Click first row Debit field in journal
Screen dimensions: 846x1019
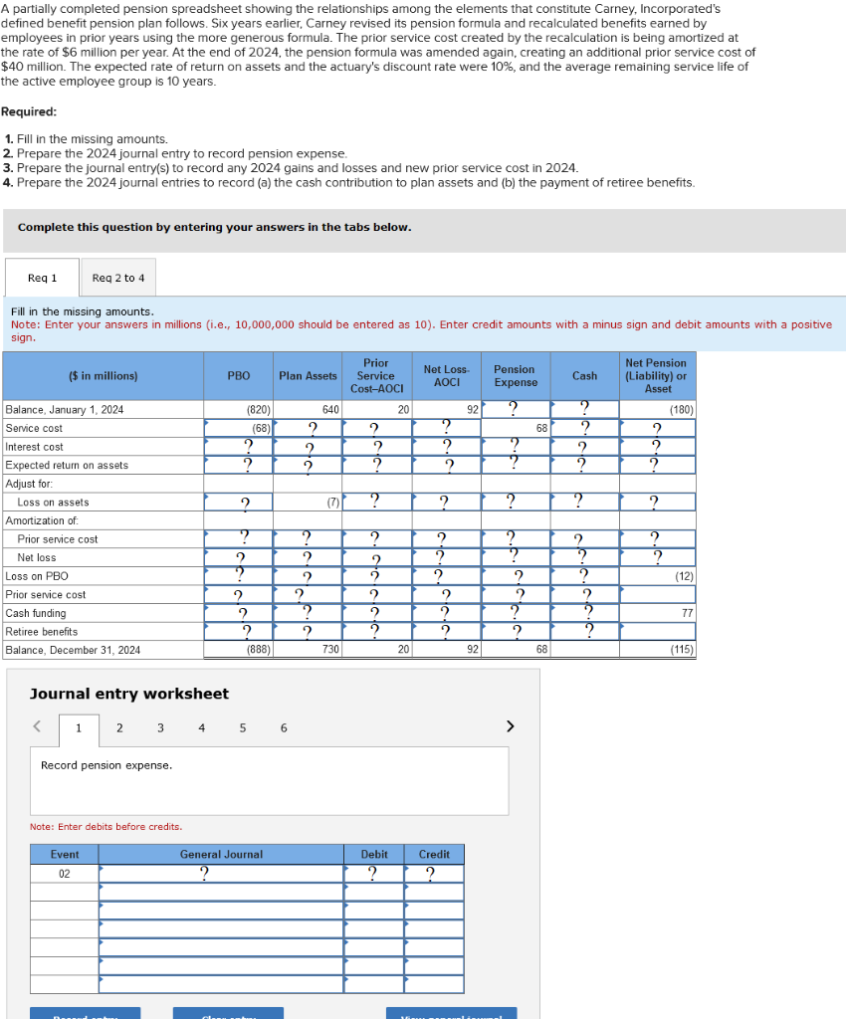pos(373,874)
